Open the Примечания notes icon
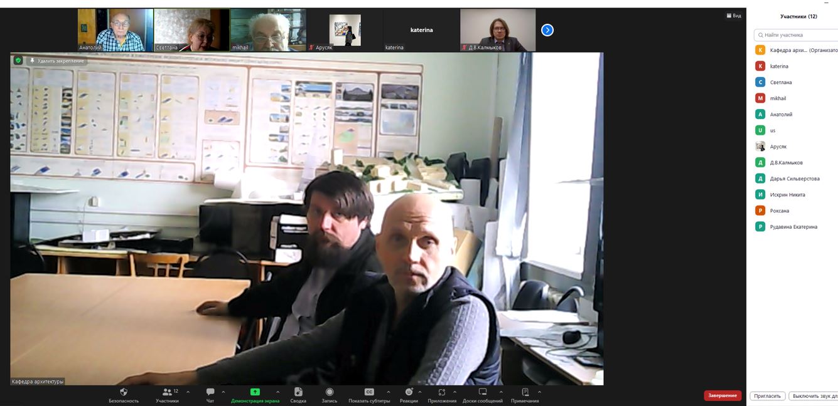 (525, 392)
